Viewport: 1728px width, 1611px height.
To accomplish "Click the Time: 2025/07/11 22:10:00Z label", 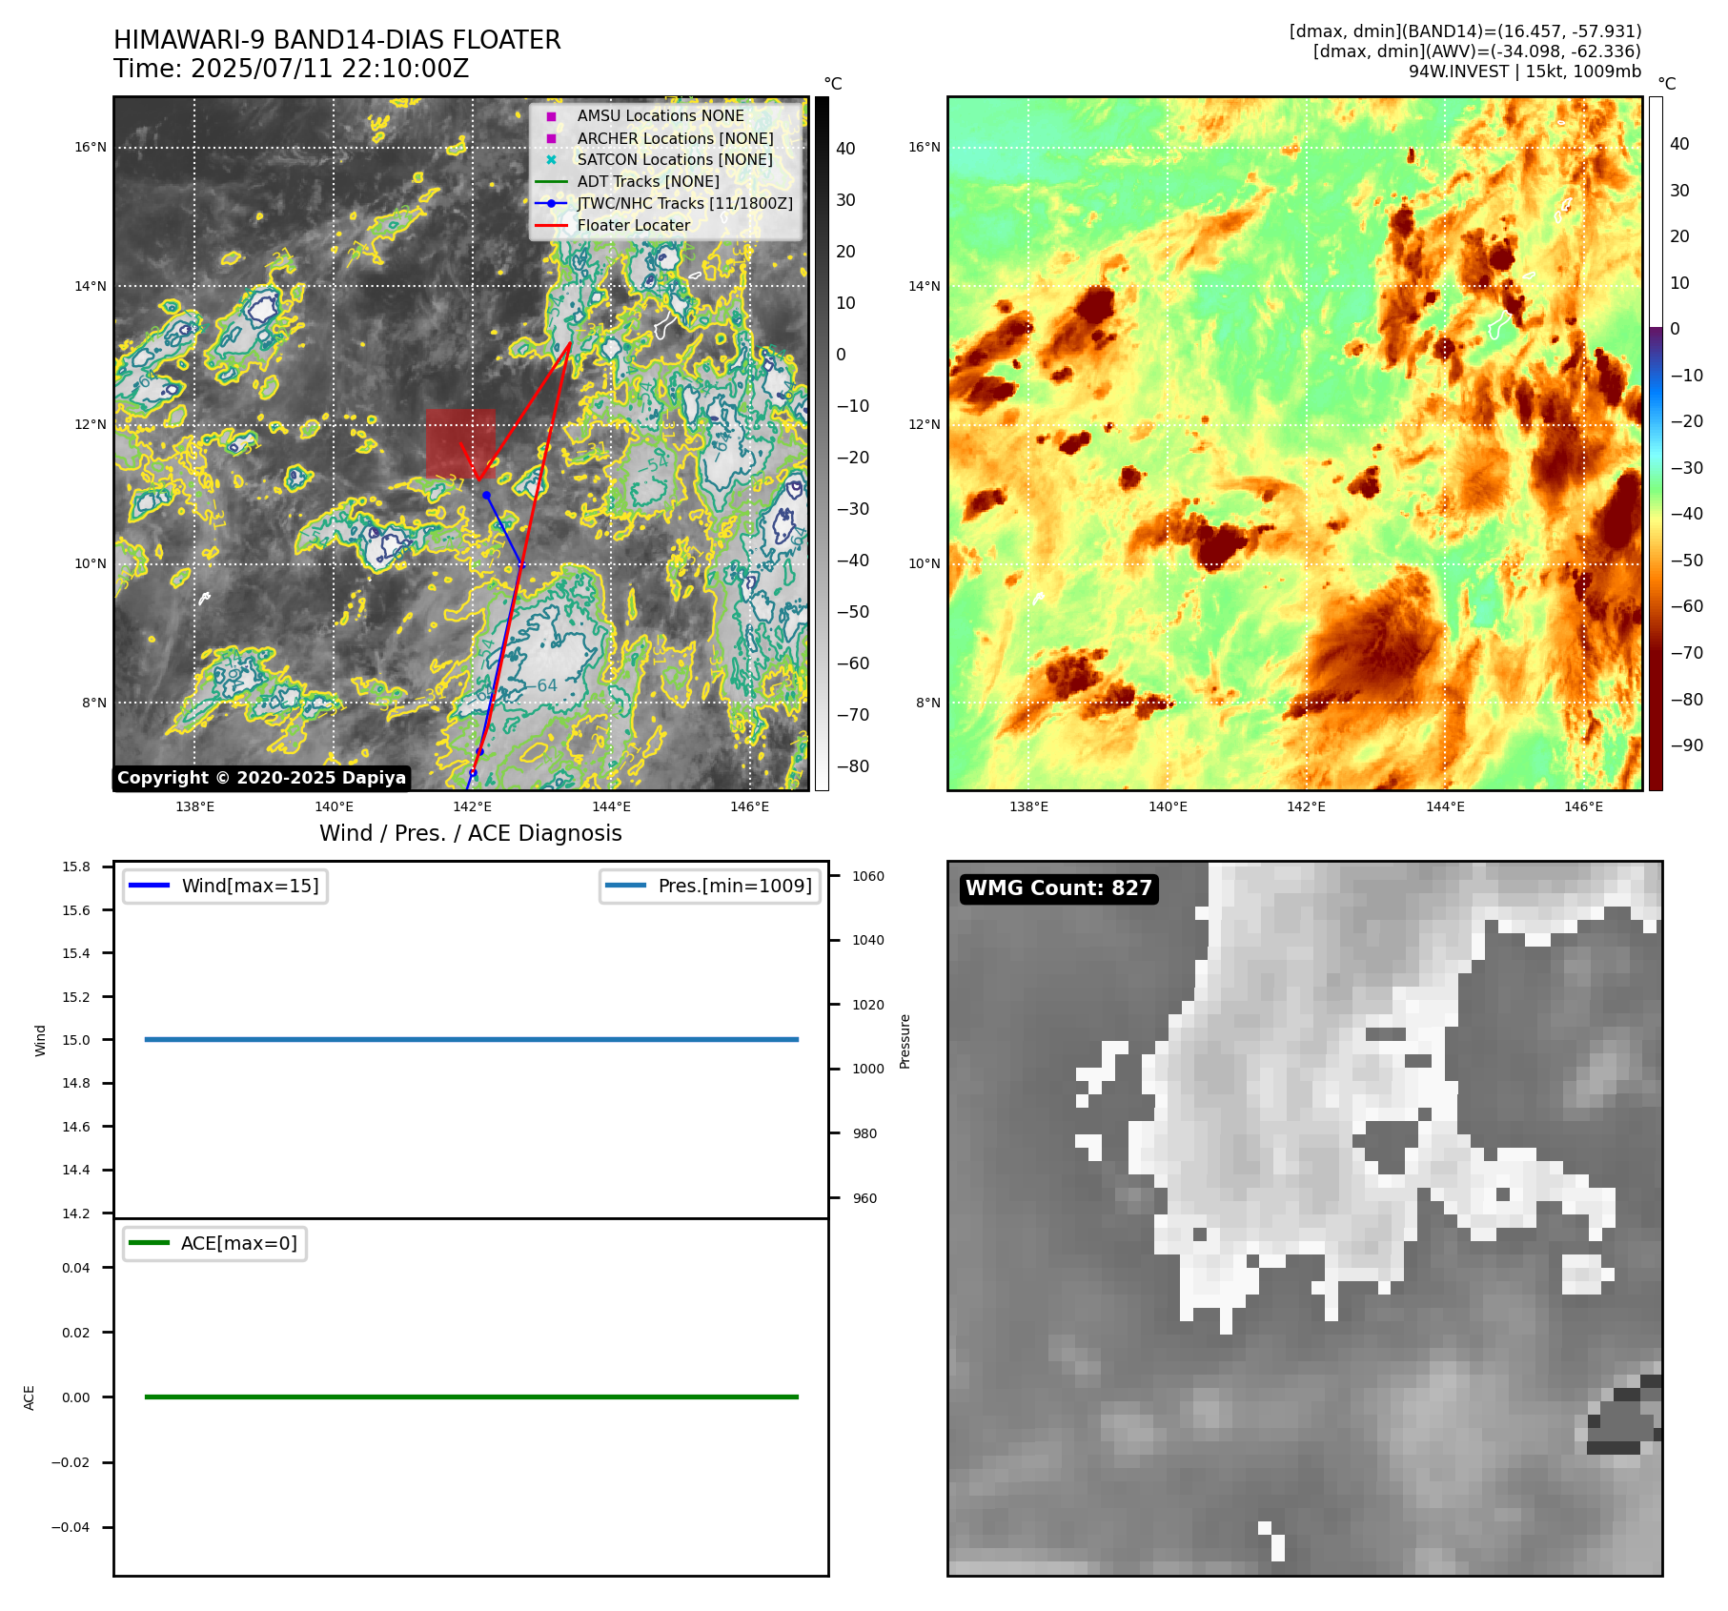I will point(291,69).
